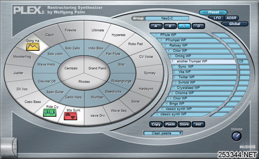Choose the CV Voice outer segment
This screenshot has height=159, width=259.
click(146, 57)
